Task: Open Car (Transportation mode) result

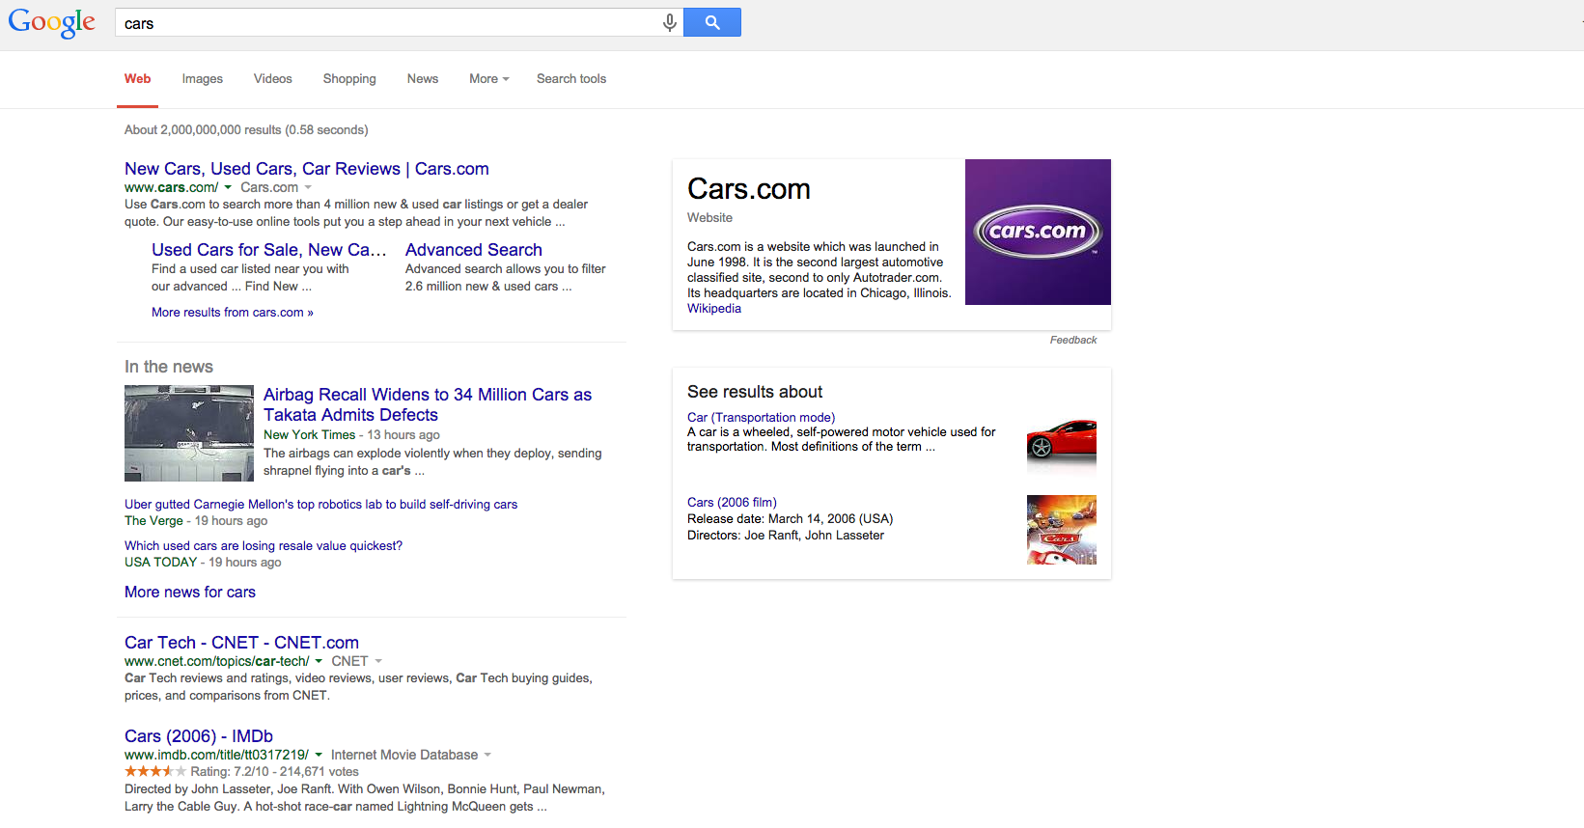Action: pos(761,418)
